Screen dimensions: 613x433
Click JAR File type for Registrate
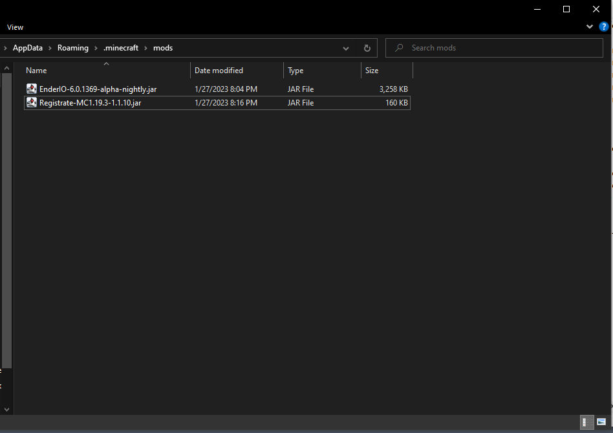tap(301, 103)
